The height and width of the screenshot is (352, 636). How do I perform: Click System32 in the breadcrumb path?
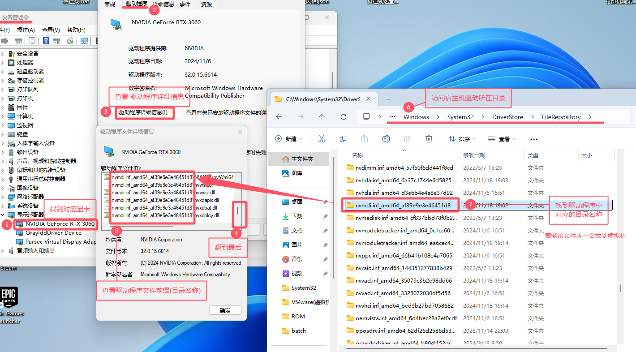click(460, 117)
